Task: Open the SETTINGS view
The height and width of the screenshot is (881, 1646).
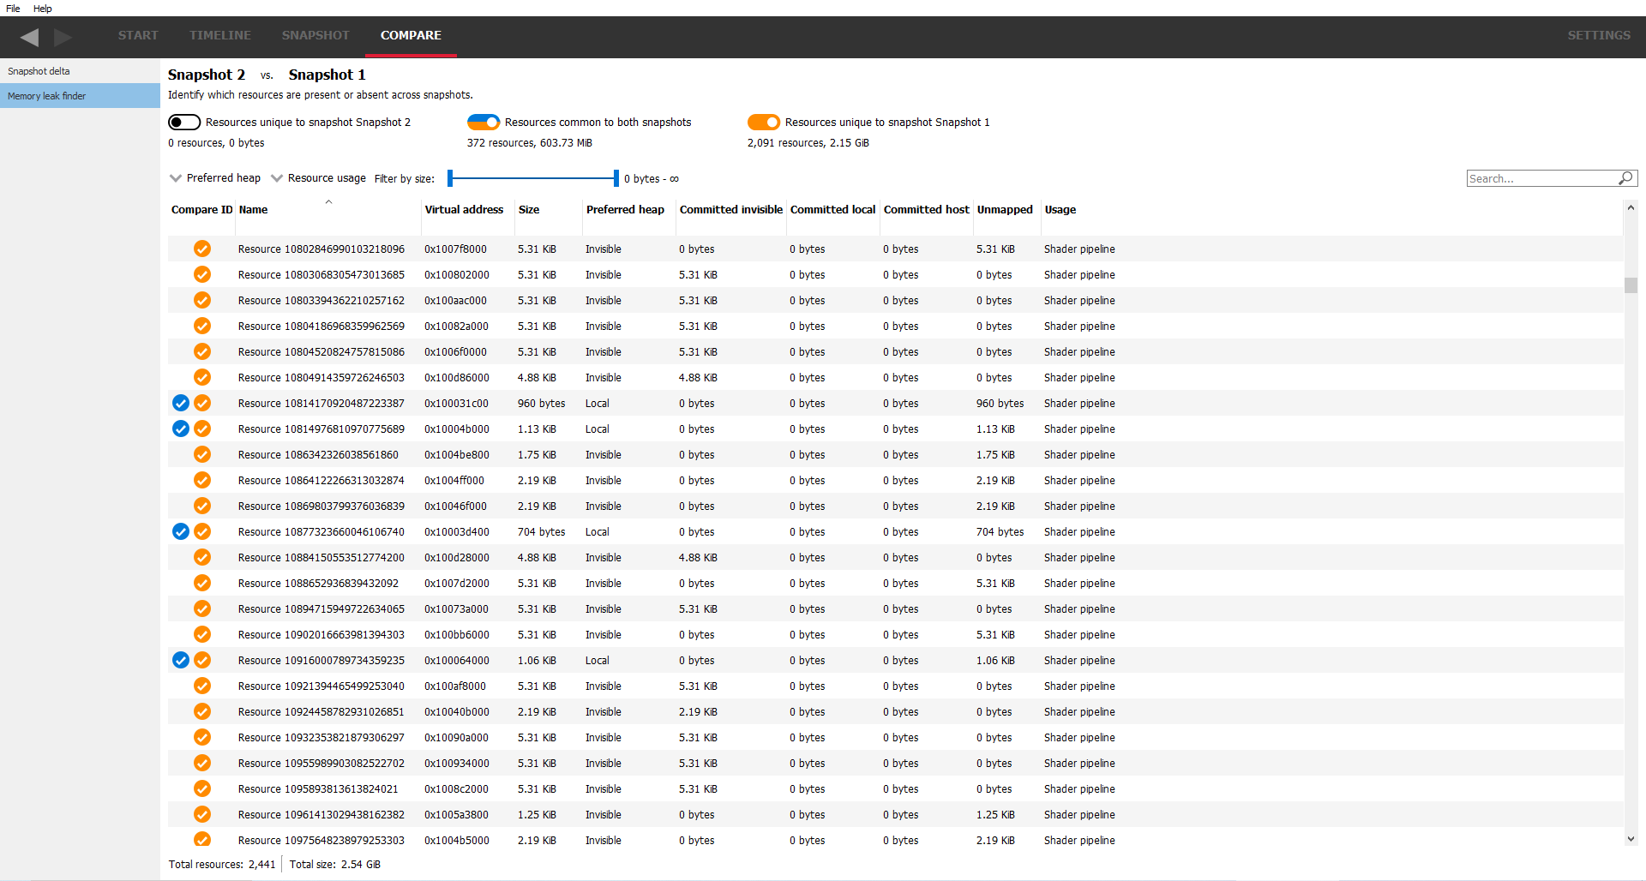Action: [x=1599, y=36]
